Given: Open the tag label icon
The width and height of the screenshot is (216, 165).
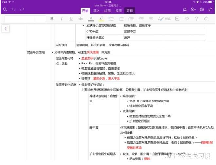Looking at the screenshot, I should tap(206, 19).
